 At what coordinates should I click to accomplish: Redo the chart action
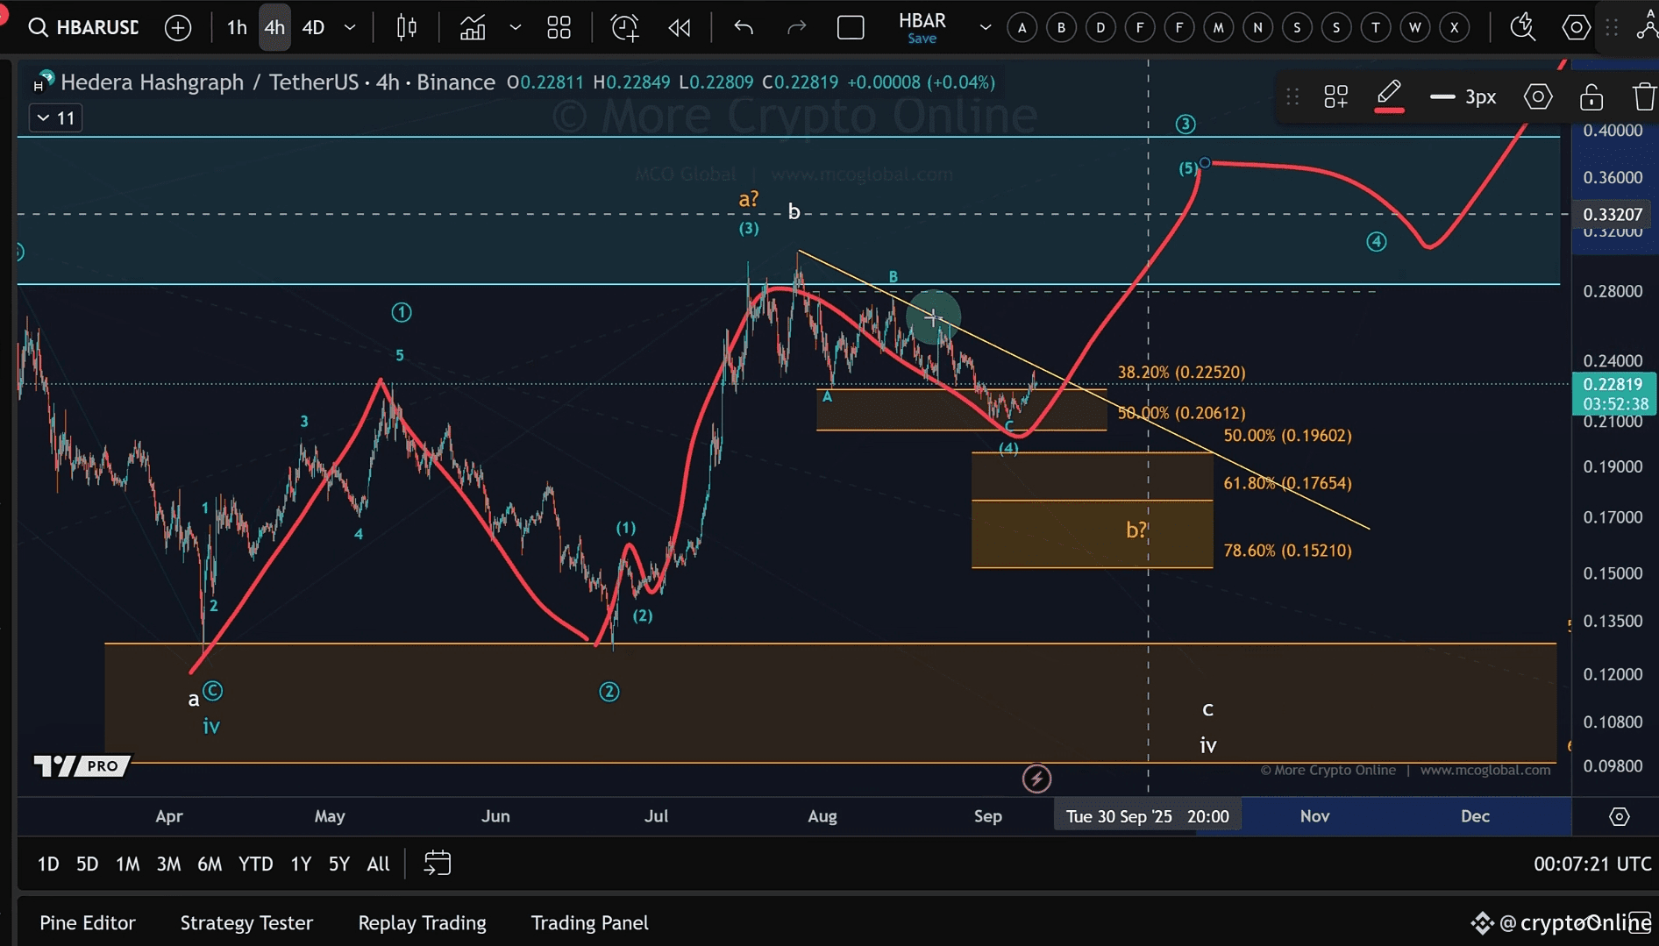[x=796, y=27]
